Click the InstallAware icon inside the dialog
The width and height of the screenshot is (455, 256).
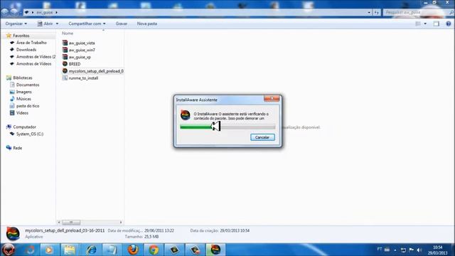click(x=185, y=115)
